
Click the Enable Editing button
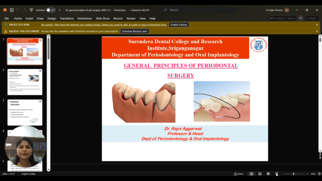[x=179, y=25]
